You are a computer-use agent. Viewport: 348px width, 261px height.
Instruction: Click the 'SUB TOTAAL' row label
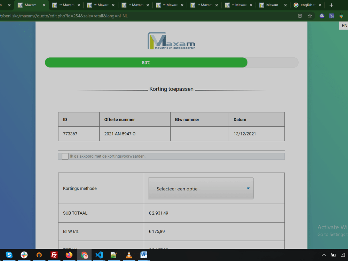[x=75, y=213]
